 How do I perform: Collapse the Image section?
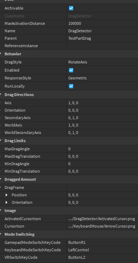point(1,211)
